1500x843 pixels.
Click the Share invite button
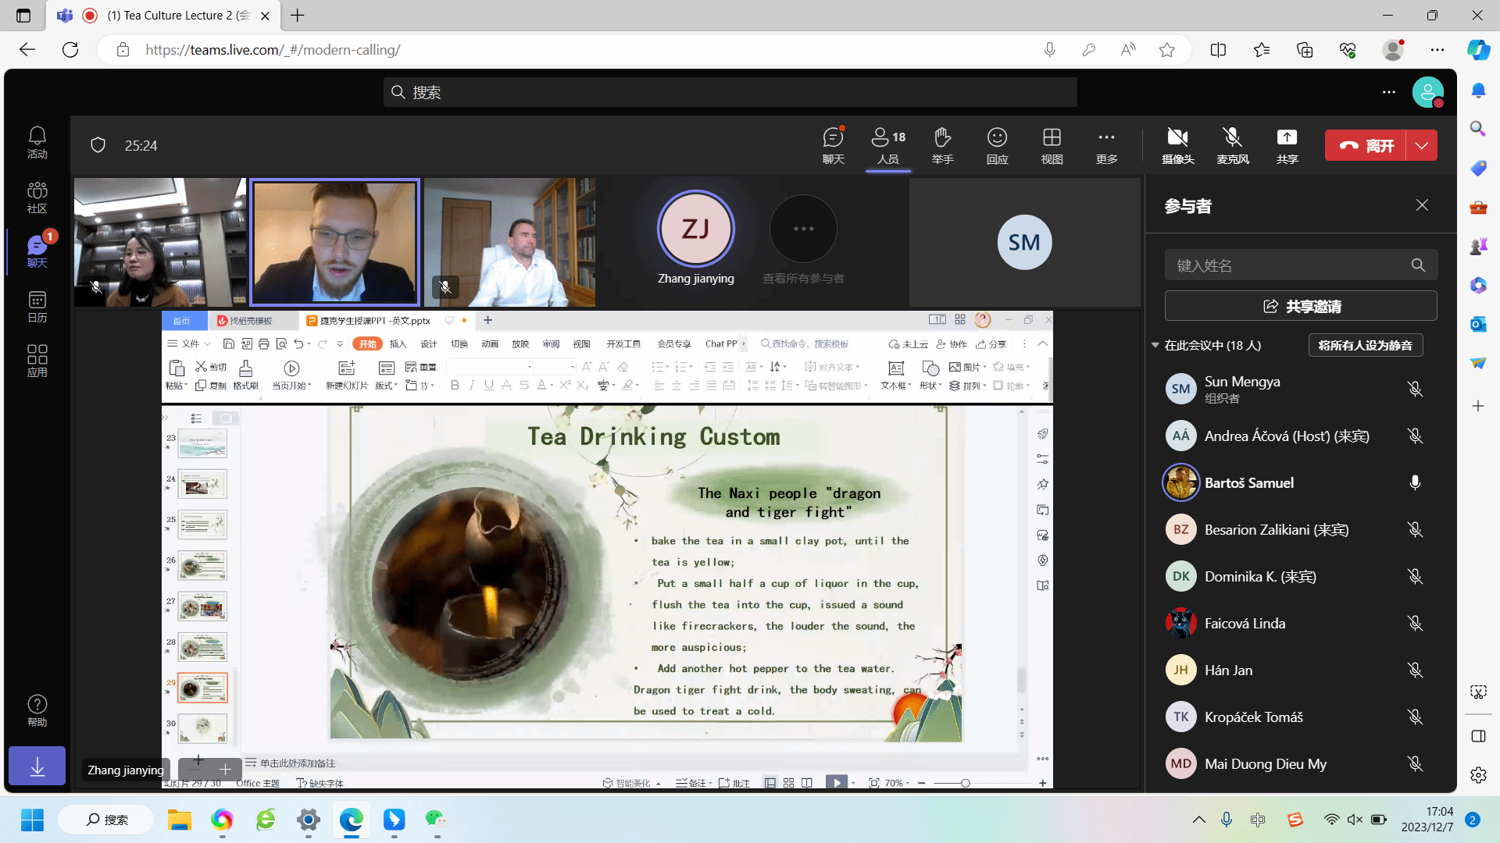point(1301,306)
